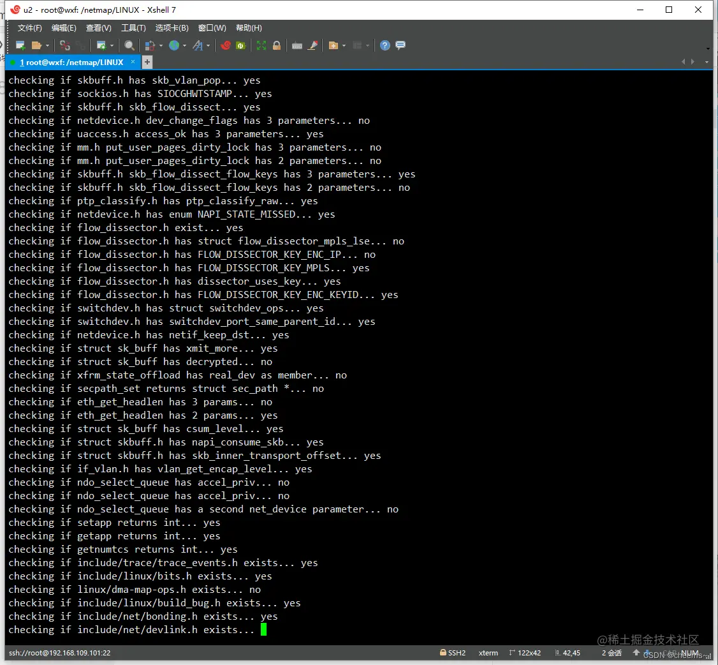Select the root@wxf: /netmap/LINUX tab
Viewport: 718px width, 665px height.
pyautogui.click(x=71, y=63)
